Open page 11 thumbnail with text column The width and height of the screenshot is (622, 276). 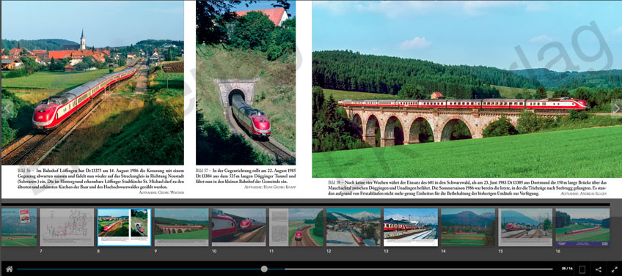pos(296,227)
